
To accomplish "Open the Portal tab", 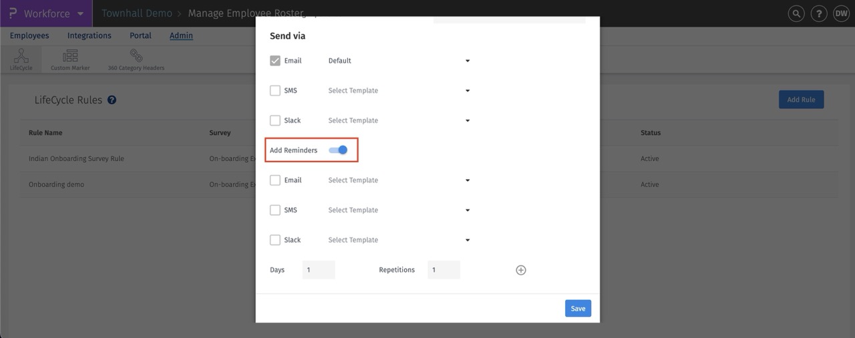I will pyautogui.click(x=140, y=35).
